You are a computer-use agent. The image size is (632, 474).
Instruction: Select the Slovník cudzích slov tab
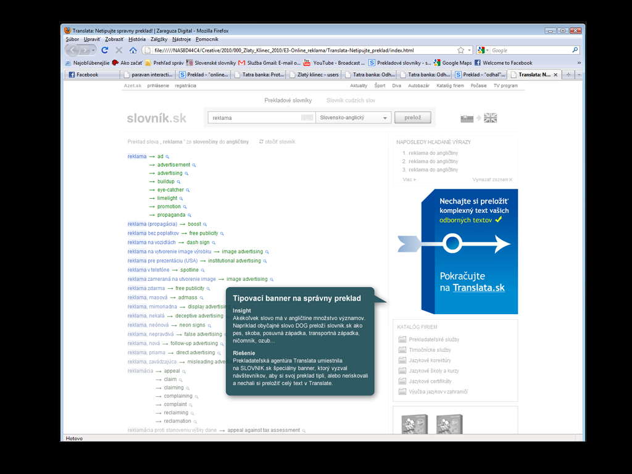(x=351, y=101)
